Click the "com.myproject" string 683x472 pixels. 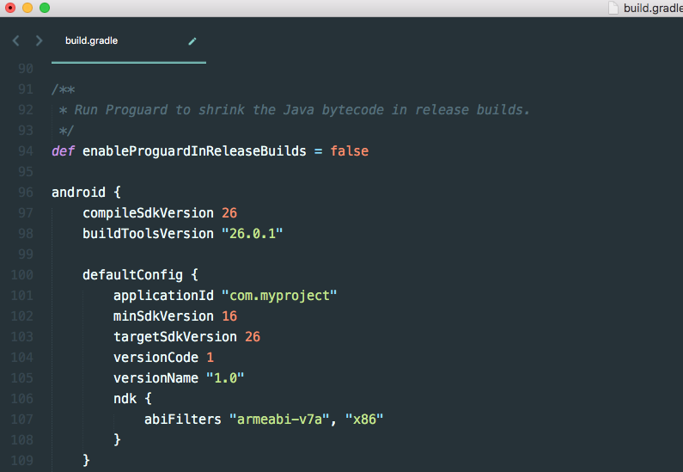[x=279, y=296]
